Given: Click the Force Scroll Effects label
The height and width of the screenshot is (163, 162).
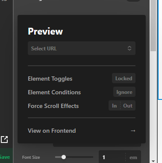Looking at the screenshot, I should (x=53, y=106).
